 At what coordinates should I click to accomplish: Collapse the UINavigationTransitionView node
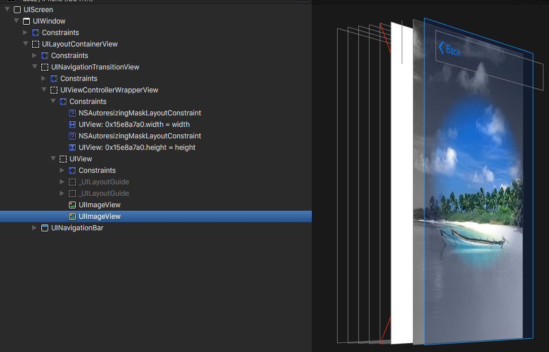[34, 67]
